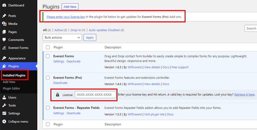The width and height of the screenshot is (257, 130).
Task: Click Collapse menu text
Action: (x=18, y=121)
